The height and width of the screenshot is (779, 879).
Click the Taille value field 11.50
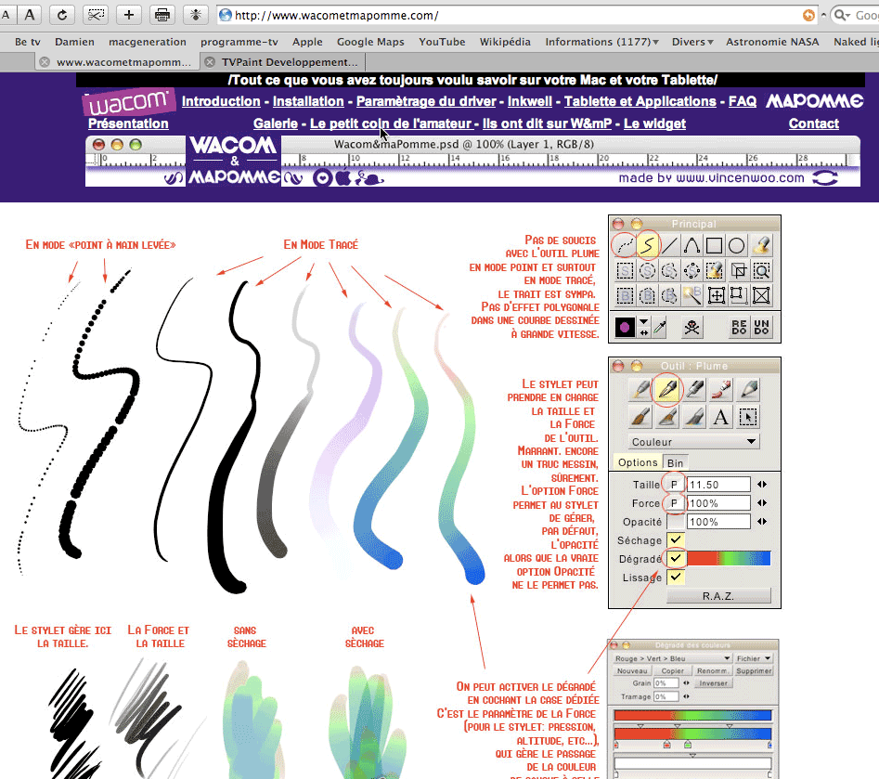tap(718, 485)
